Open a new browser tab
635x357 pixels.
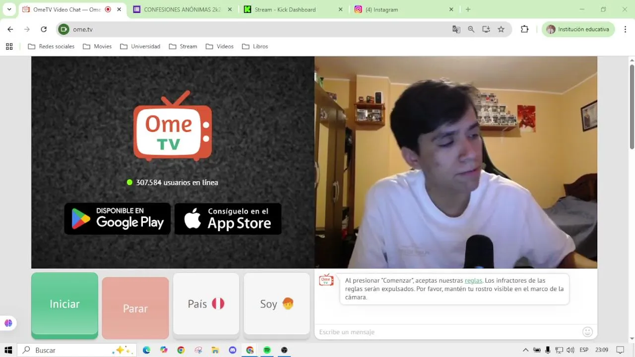(468, 9)
